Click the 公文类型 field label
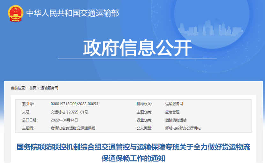Image resolution: width=265 pixels, height=163 pixels. [x=144, y=128]
